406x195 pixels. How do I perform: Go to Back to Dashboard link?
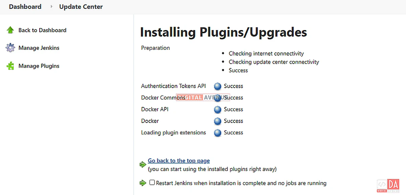click(42, 30)
